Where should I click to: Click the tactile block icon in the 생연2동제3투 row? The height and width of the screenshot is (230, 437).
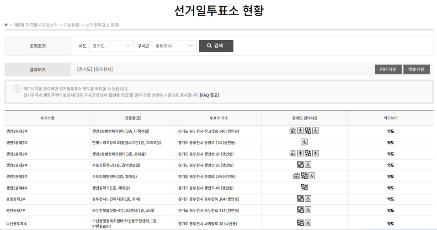tap(304, 176)
